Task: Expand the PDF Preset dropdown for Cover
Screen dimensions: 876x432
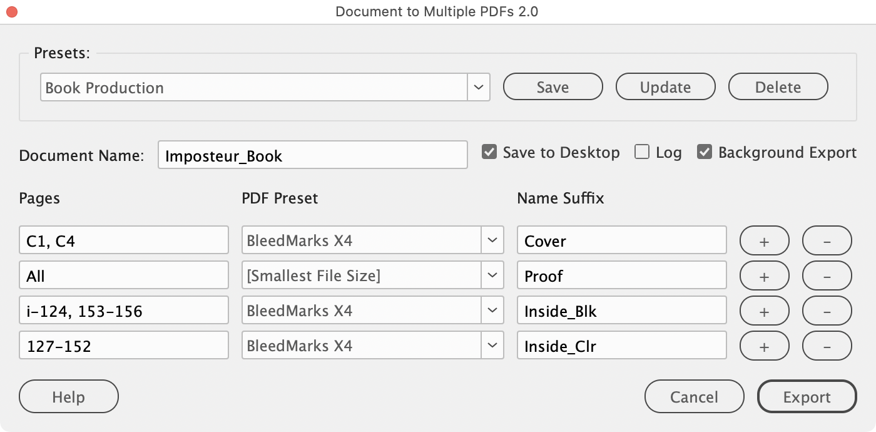Action: [492, 240]
